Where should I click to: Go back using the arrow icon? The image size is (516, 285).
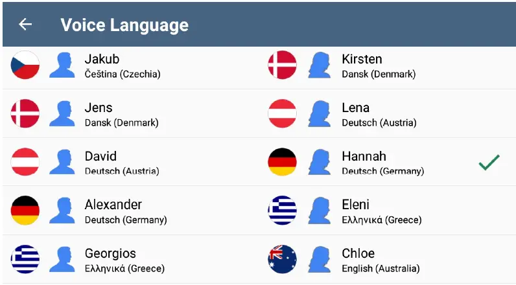pos(25,25)
